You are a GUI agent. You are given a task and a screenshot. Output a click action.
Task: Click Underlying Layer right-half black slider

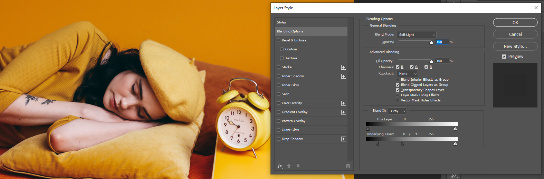click(x=402, y=143)
